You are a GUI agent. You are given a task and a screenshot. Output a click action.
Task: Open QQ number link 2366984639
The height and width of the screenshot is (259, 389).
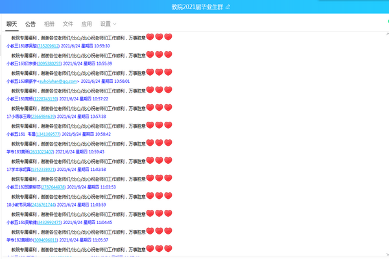pos(44,117)
